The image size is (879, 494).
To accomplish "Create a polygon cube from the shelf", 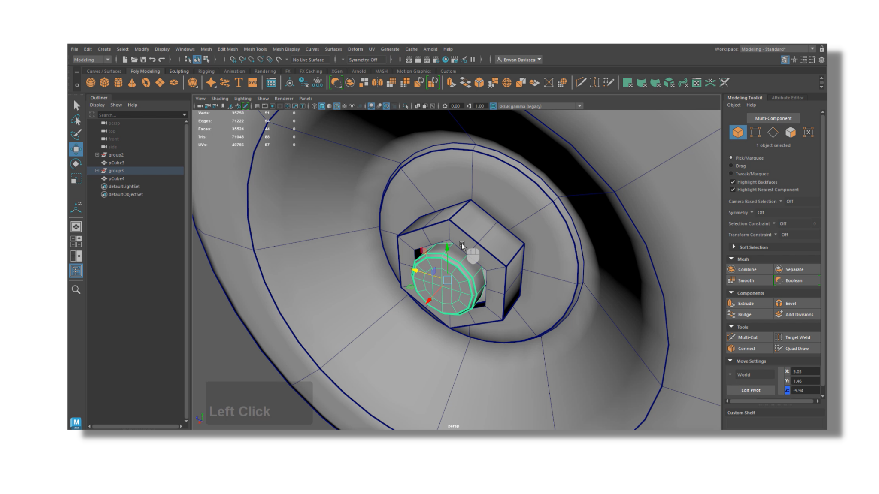I will pos(104,83).
